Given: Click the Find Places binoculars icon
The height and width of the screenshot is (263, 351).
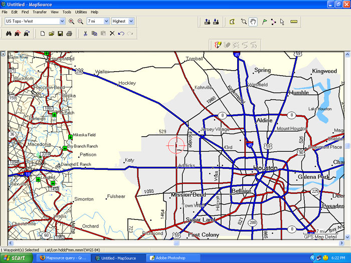Looking at the screenshot, I should [x=9, y=34].
